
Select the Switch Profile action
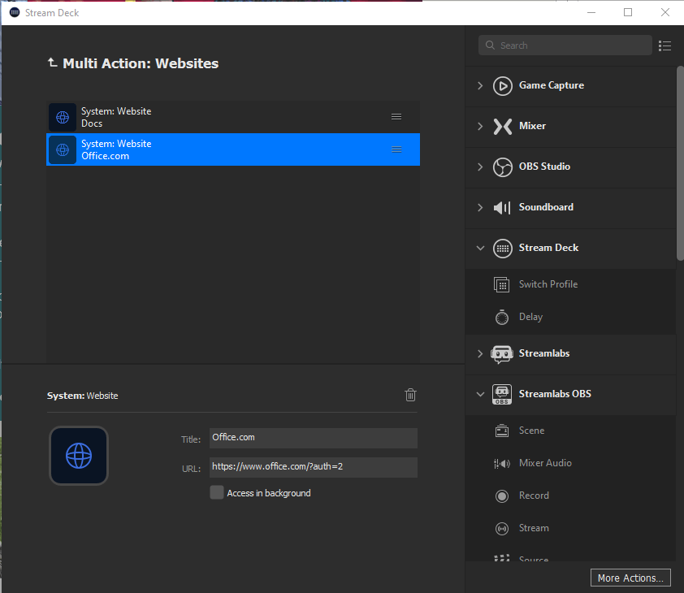point(548,284)
